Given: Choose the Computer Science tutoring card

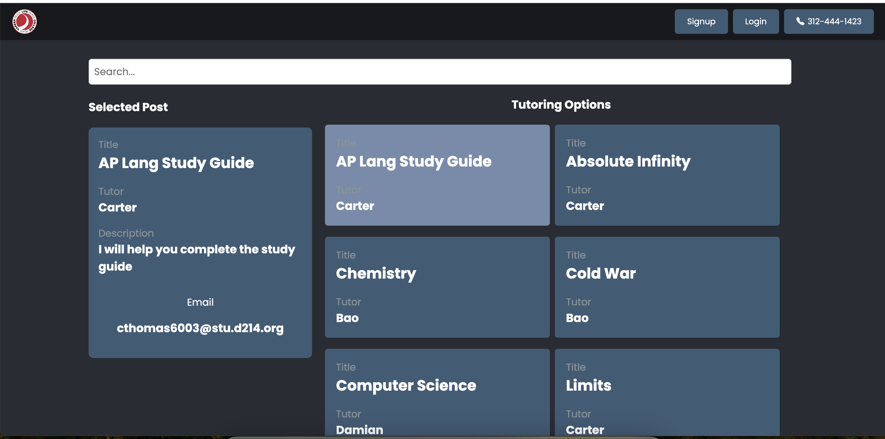Looking at the screenshot, I should pos(437,392).
